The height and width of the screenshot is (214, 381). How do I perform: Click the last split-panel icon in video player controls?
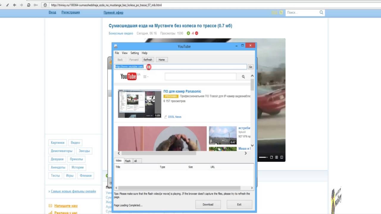coord(282,157)
